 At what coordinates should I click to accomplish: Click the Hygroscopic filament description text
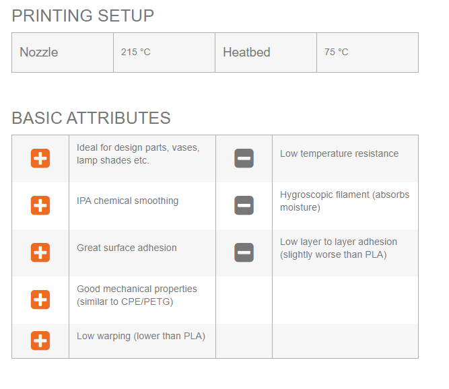(345, 201)
